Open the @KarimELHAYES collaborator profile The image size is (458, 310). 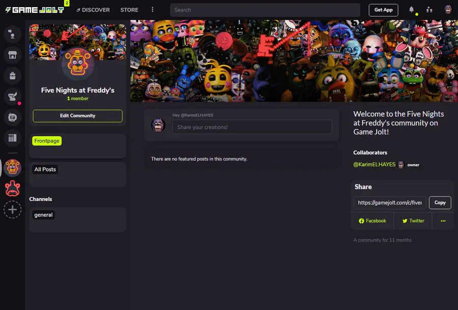coord(374,165)
